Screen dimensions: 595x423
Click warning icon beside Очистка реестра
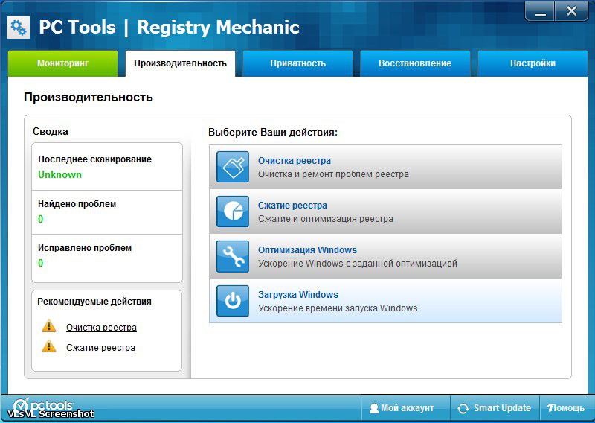tap(49, 326)
